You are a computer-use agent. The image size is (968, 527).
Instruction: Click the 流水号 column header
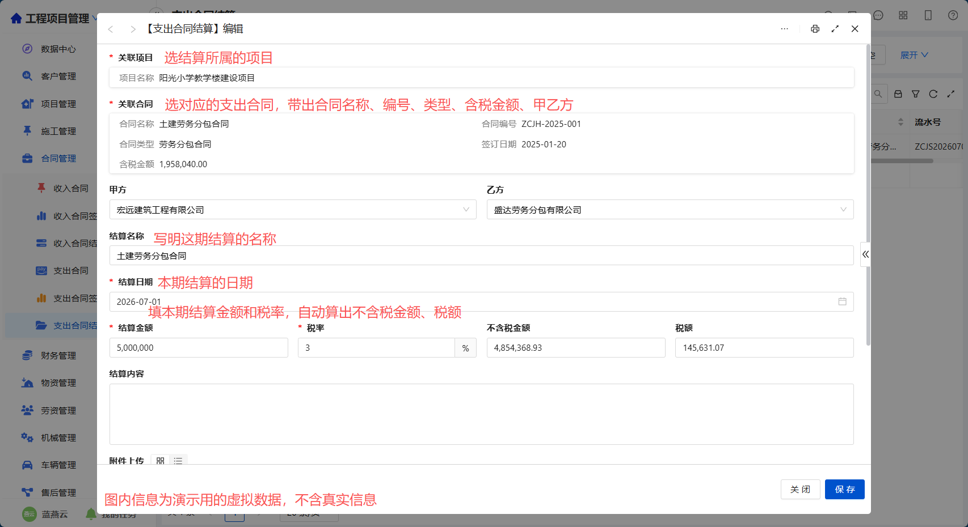(928, 122)
